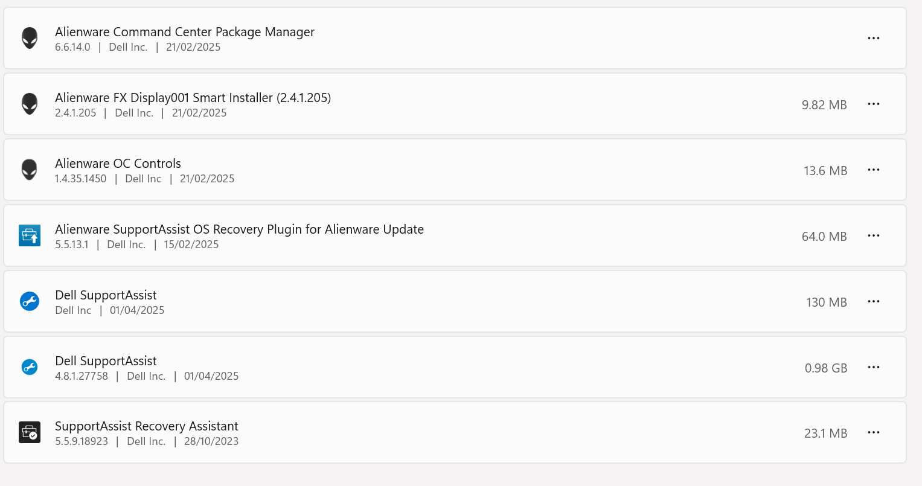922x486 pixels.
Task: Click the 64.0 MB size of OS Recovery Plugin
Action: pyautogui.click(x=824, y=237)
